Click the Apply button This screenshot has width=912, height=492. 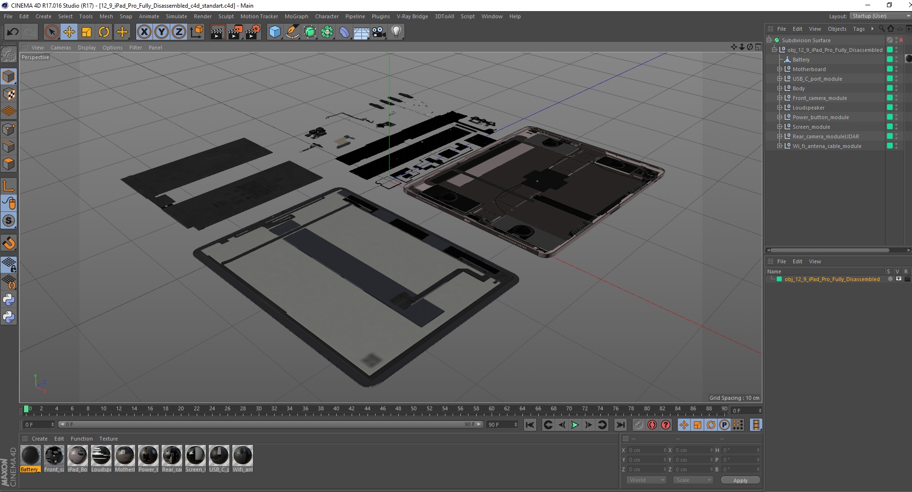coord(740,480)
